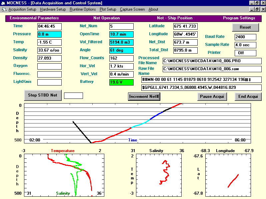Click the menu bar document icon
266x199 pixels.
point(4,10)
